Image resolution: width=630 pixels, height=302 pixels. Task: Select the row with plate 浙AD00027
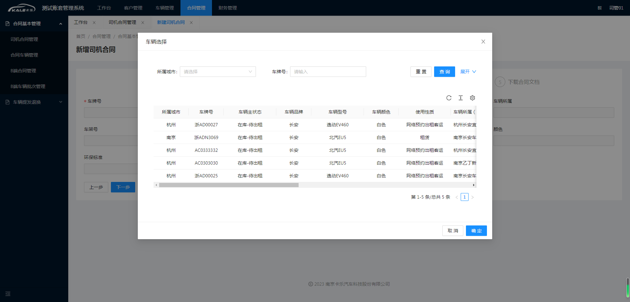click(315, 125)
